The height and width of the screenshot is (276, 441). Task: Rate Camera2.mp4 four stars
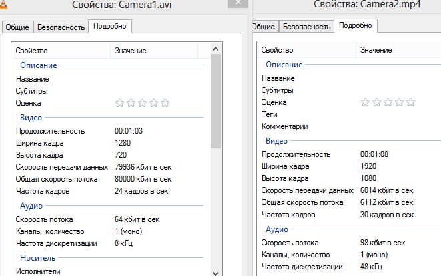pyautogui.click(x=399, y=102)
